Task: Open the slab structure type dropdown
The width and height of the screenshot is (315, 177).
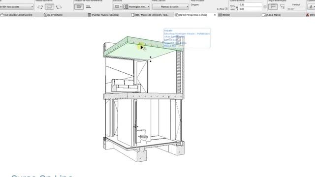Action: [x=118, y=7]
